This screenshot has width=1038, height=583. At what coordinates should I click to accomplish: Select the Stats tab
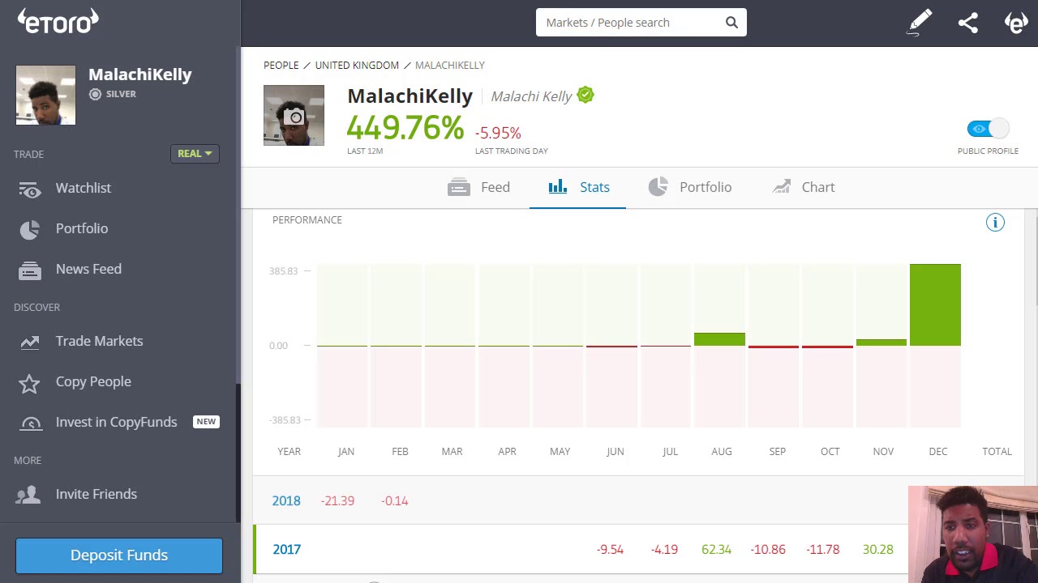point(578,187)
